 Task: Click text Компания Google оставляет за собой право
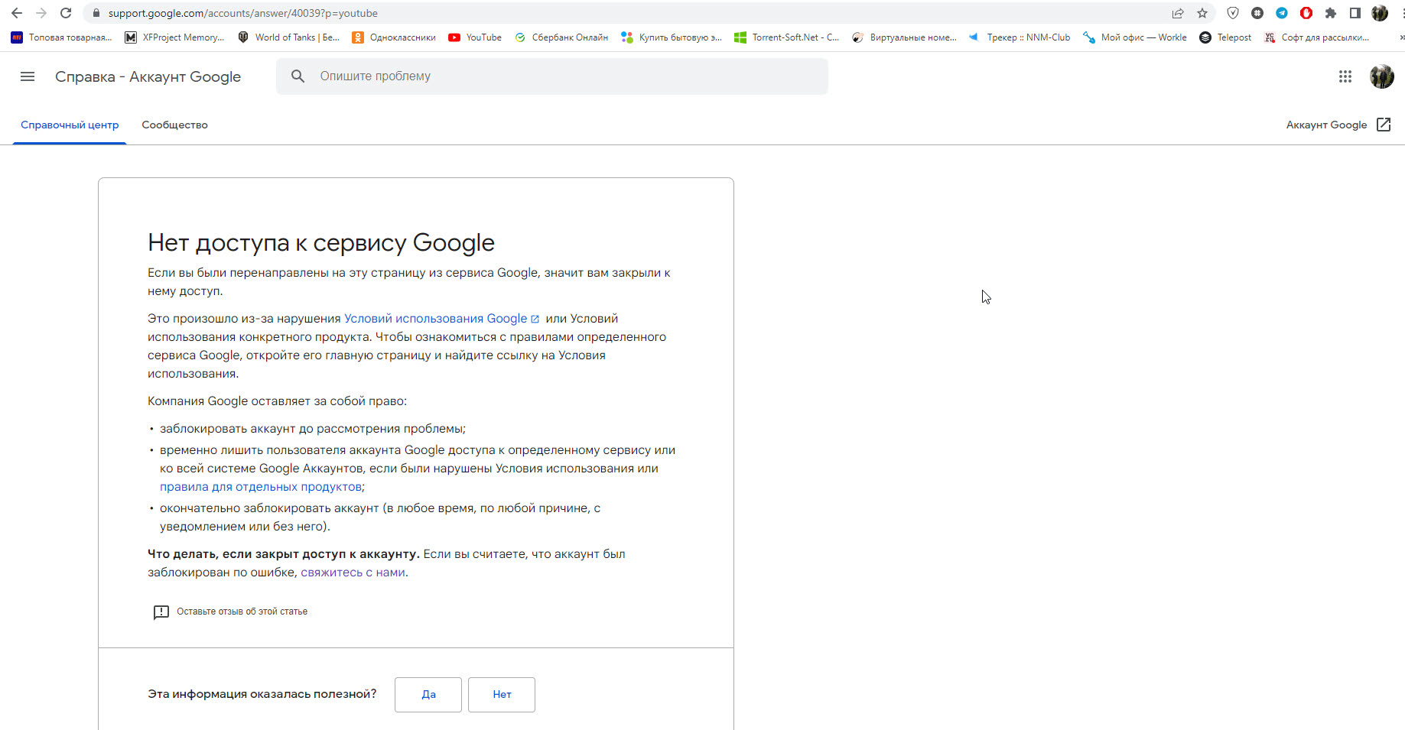point(277,401)
